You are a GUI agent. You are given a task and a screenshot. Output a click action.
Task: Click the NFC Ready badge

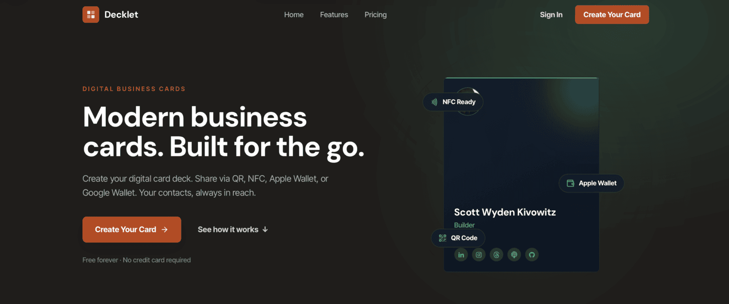point(453,102)
